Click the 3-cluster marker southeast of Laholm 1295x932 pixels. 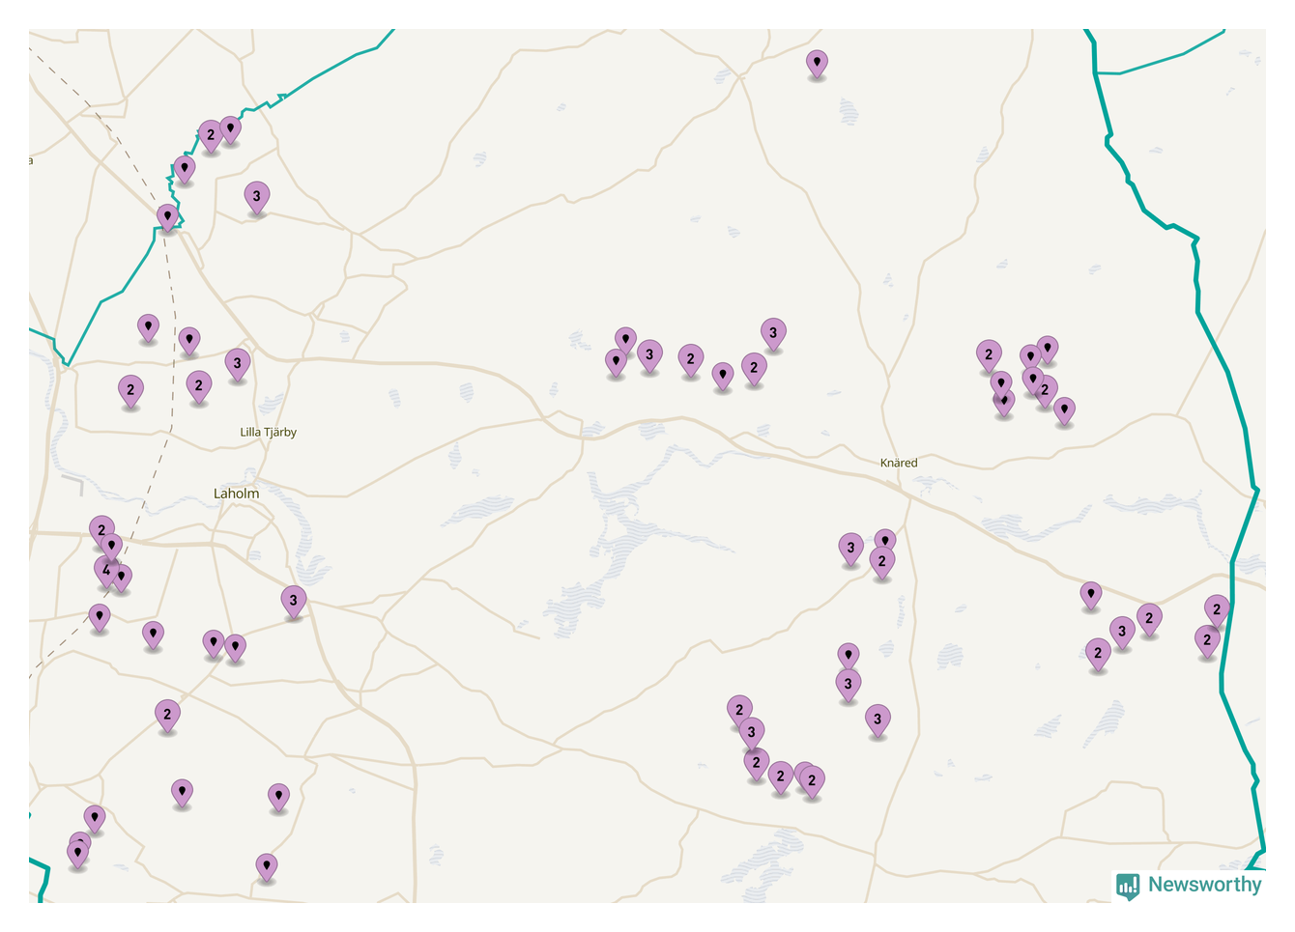click(294, 601)
